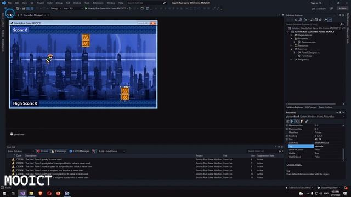Toggle Preview Selected Items icon
This screenshot has height=197, width=351.
(x=330, y=20)
